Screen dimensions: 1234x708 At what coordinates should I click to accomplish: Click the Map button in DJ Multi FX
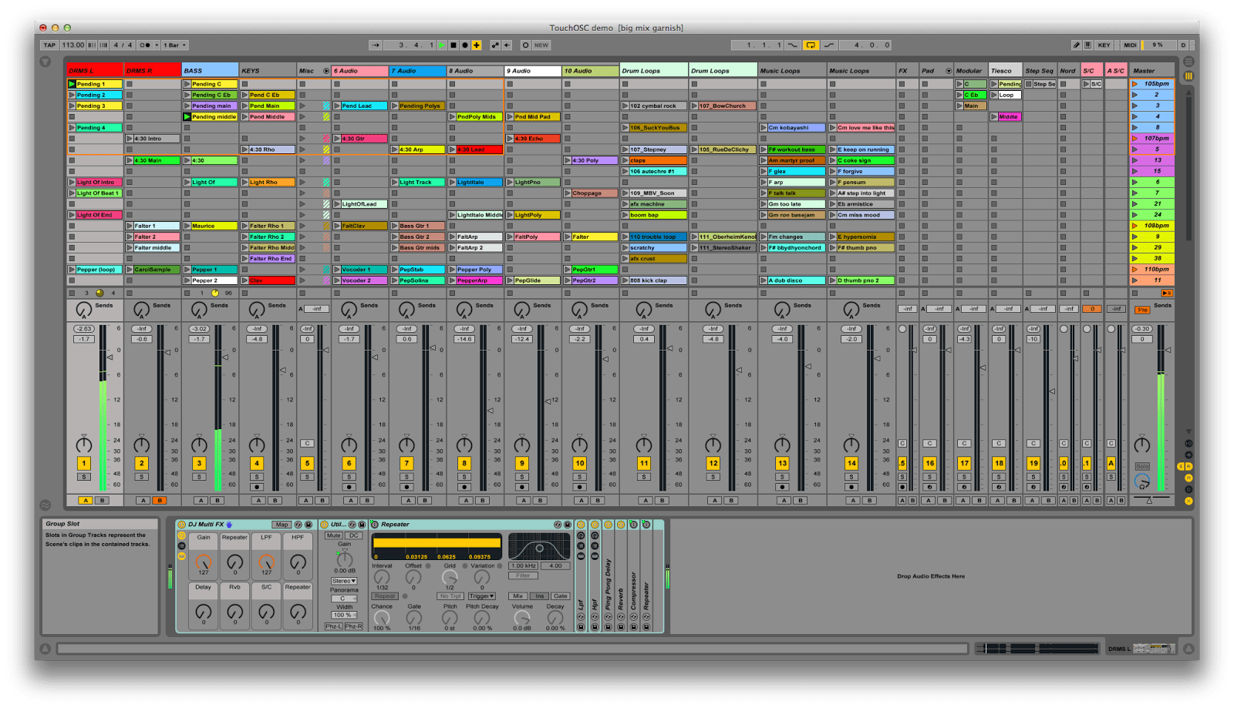[282, 525]
